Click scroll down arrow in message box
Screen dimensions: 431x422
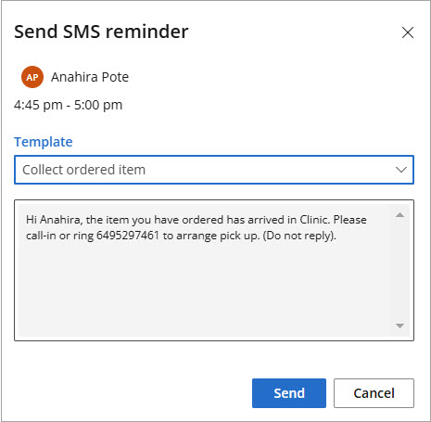tap(399, 326)
